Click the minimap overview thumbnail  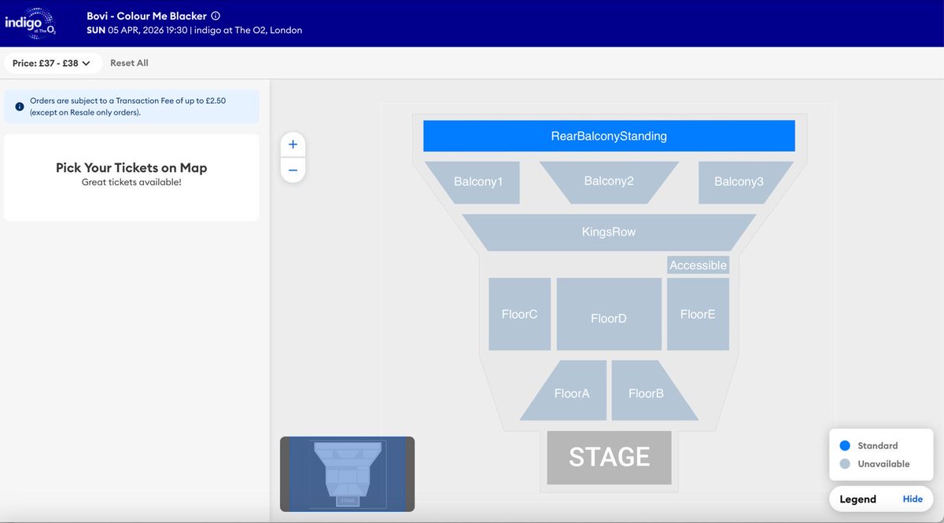pos(347,474)
